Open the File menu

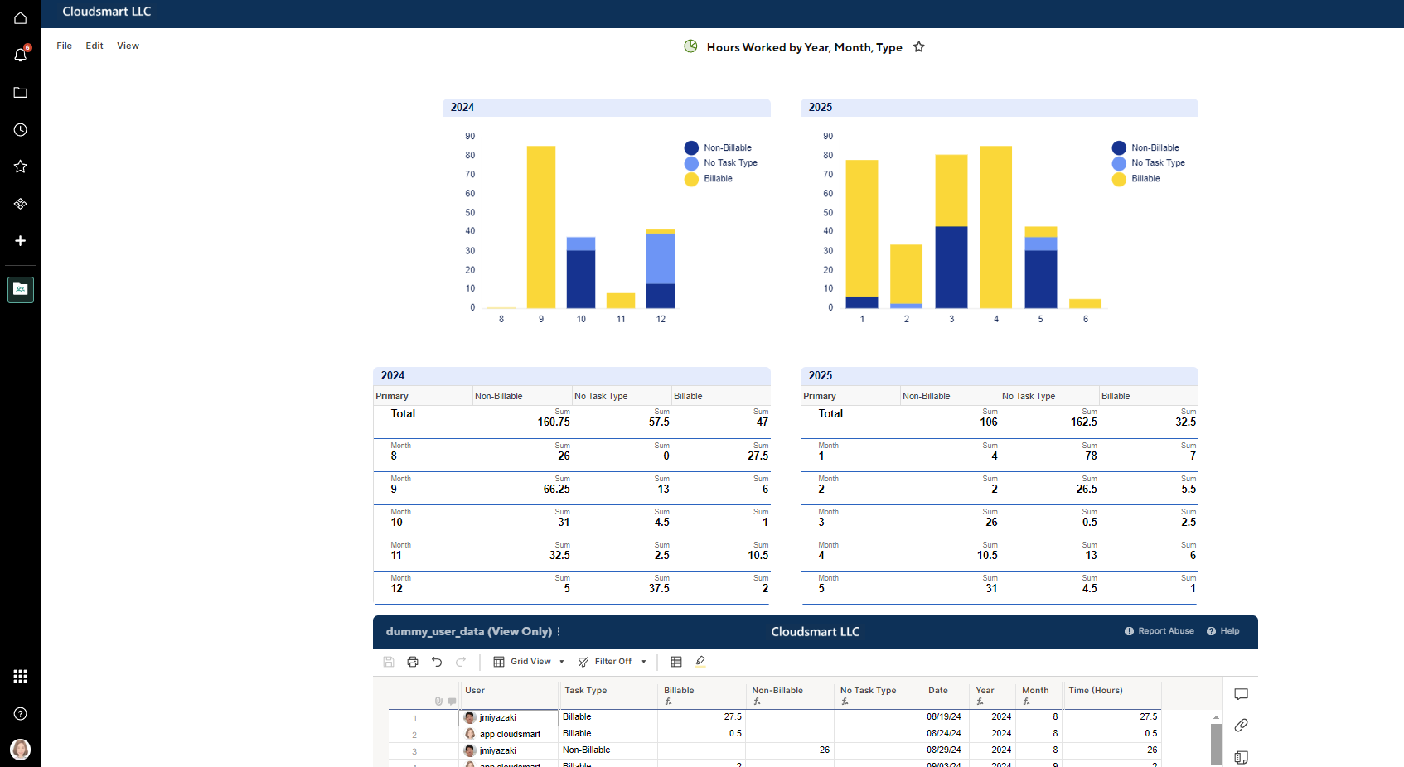click(64, 46)
